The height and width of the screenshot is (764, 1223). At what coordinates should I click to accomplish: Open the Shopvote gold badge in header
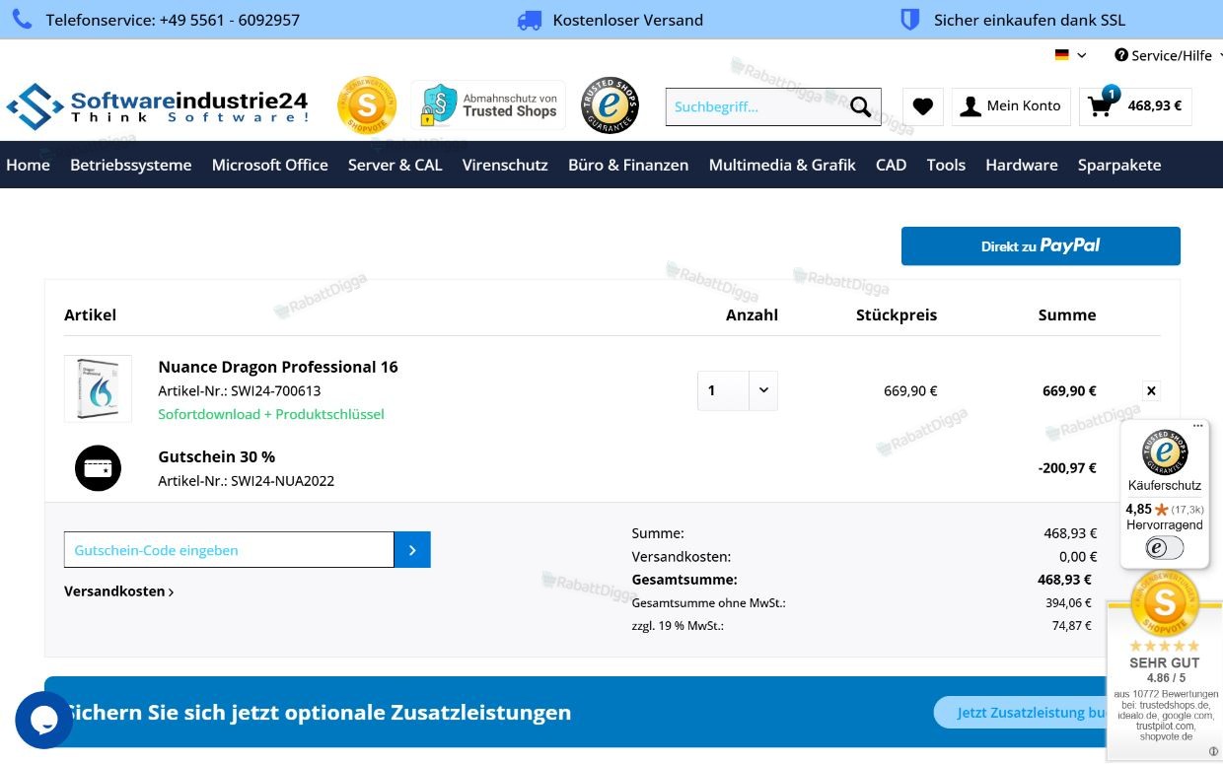coord(367,105)
